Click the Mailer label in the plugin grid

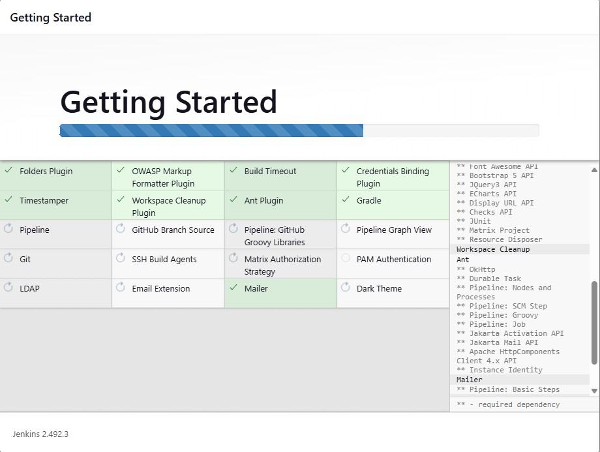pyautogui.click(x=256, y=288)
